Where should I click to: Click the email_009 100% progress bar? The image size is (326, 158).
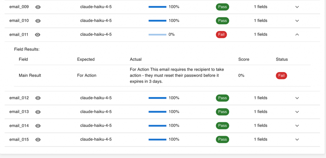158,7
